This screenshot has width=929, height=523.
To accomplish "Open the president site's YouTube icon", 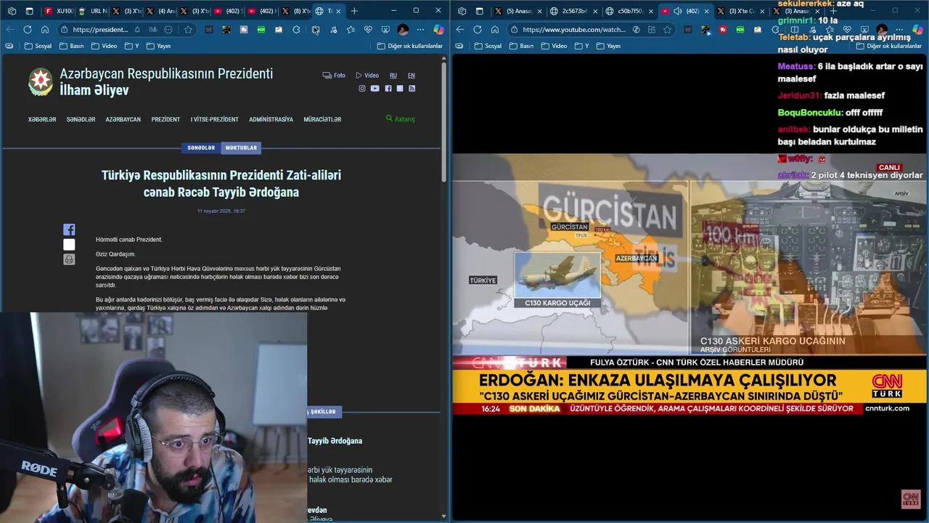I will click(x=375, y=89).
